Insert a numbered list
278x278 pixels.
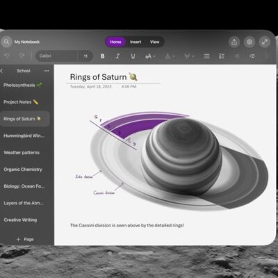click(222, 56)
